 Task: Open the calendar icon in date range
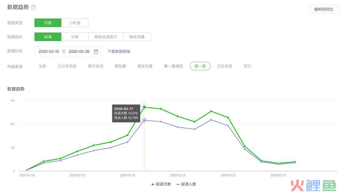tap(96, 52)
